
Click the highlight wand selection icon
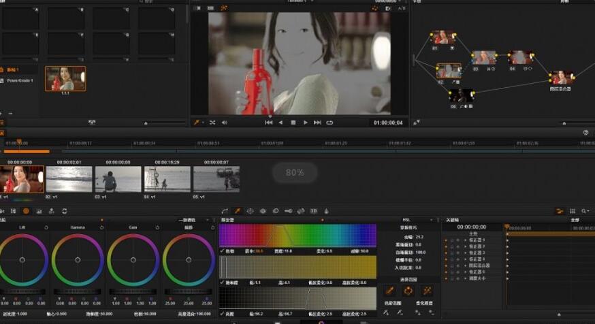pyautogui.click(x=428, y=291)
